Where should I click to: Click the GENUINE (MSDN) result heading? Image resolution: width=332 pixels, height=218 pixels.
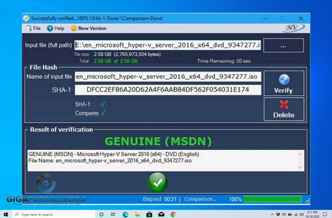pyautogui.click(x=158, y=141)
